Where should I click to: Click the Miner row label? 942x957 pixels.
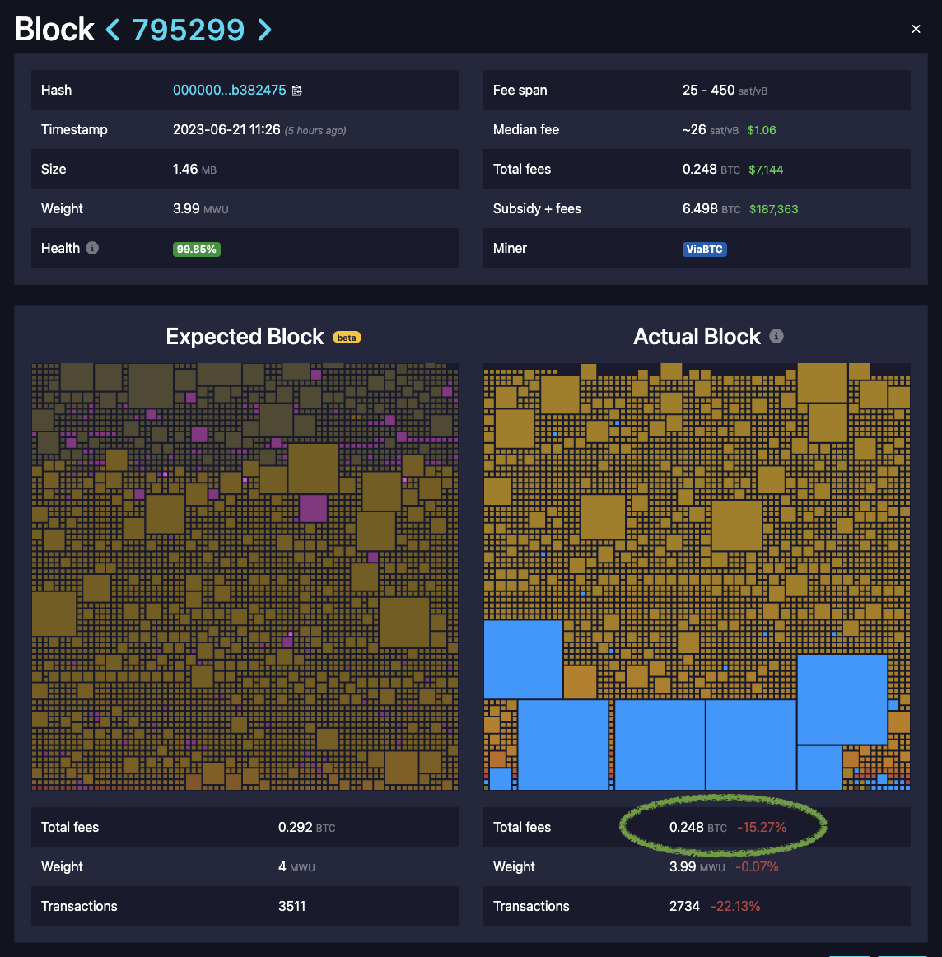(510, 249)
